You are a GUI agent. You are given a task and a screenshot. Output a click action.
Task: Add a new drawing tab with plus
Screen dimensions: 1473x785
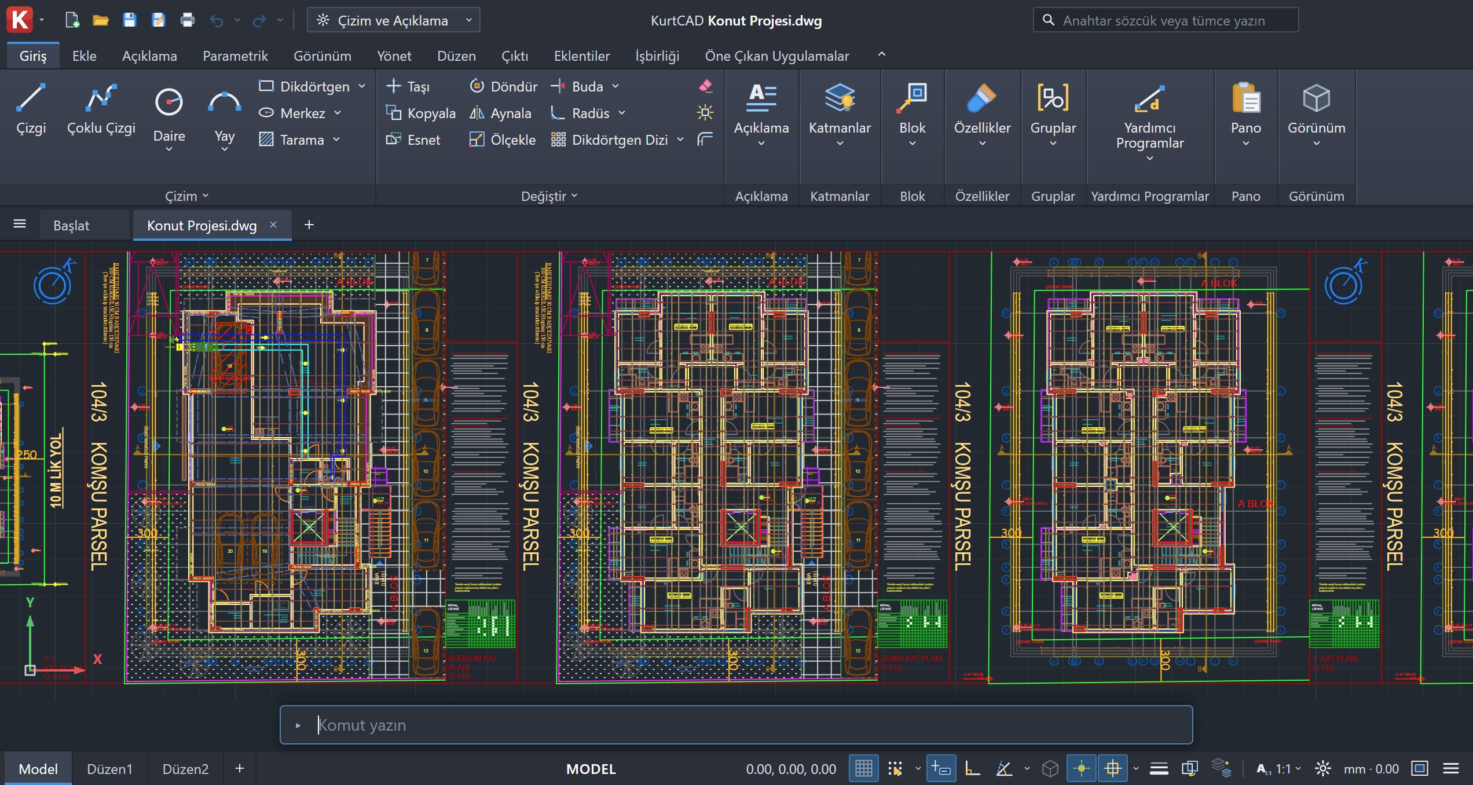309,225
